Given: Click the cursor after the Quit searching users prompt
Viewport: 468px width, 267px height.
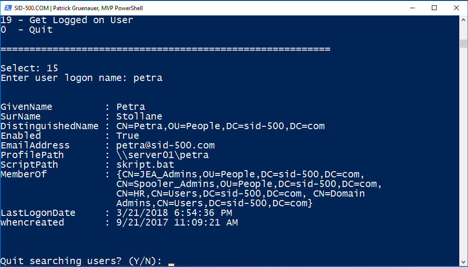Looking at the screenshot, I should (x=171, y=262).
